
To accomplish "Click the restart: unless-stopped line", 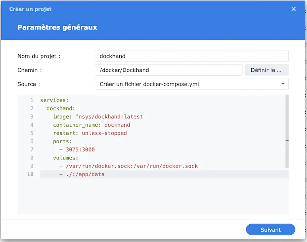I will pyautogui.click(x=90, y=133).
